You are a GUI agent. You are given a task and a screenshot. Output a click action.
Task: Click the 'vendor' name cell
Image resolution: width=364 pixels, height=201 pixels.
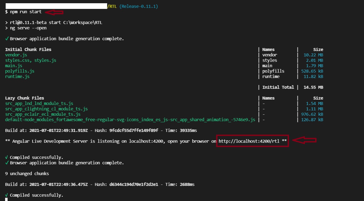coord(270,55)
